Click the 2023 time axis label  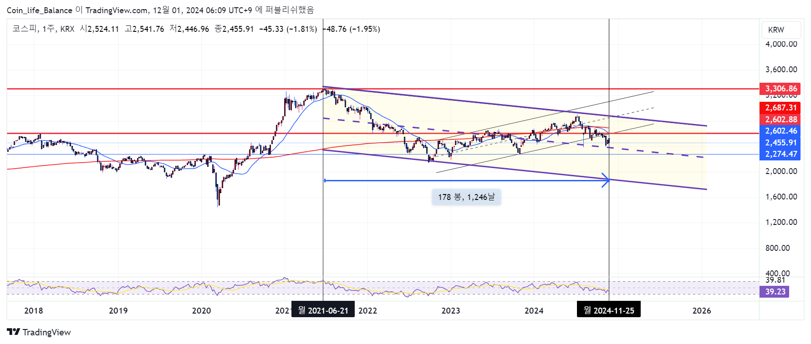(x=451, y=311)
